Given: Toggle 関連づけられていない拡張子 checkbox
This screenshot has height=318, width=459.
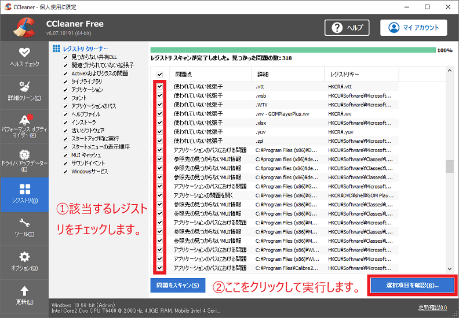Looking at the screenshot, I should [x=65, y=65].
